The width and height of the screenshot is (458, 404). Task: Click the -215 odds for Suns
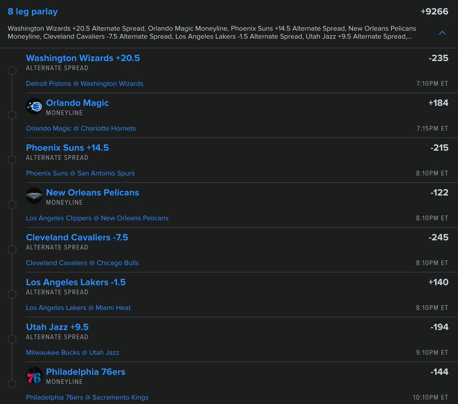tap(439, 148)
